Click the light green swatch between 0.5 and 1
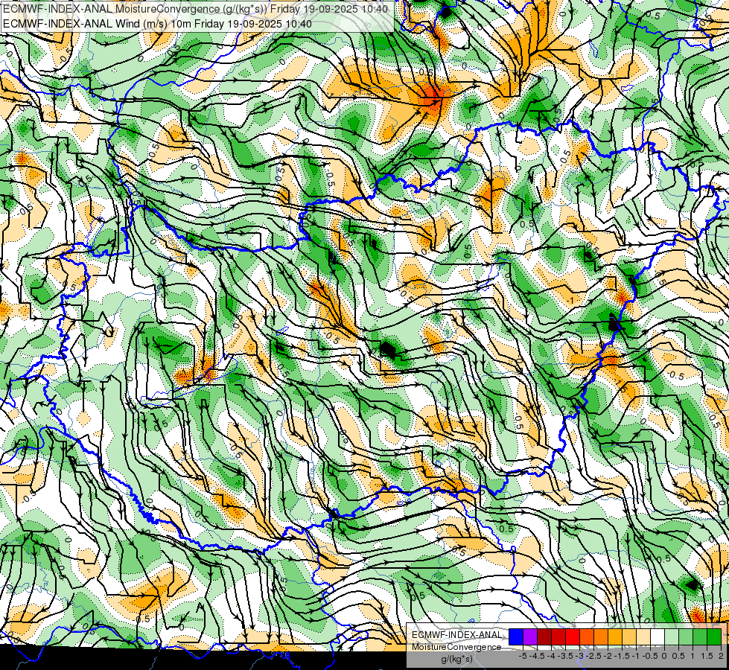The width and height of the screenshot is (729, 670). coord(686,637)
